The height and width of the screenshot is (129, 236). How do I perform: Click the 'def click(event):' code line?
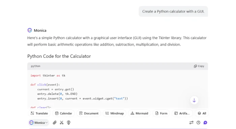[x=45, y=85]
